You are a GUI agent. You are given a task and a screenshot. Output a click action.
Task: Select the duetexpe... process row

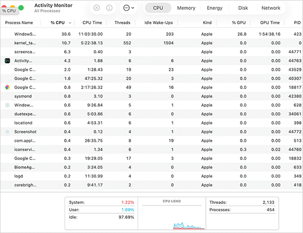[x=151, y=114]
